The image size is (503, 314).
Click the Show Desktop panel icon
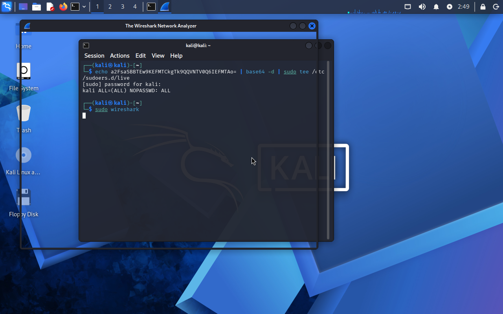[x=23, y=7]
